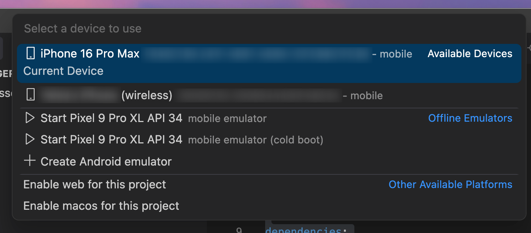Click the wireless device phone icon
This screenshot has width=531, height=233.
tap(31, 95)
